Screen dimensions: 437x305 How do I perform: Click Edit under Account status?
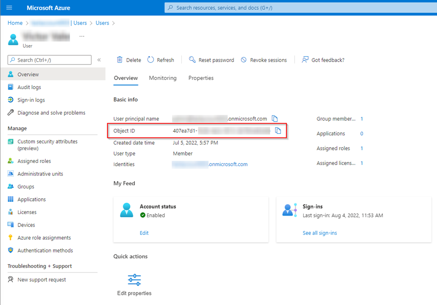[x=144, y=233]
